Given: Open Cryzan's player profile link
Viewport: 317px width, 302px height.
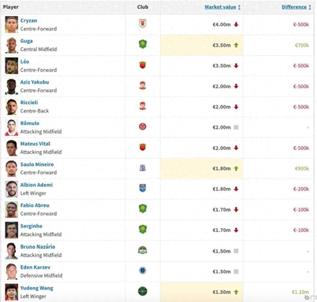Looking at the screenshot, I should click(x=29, y=21).
